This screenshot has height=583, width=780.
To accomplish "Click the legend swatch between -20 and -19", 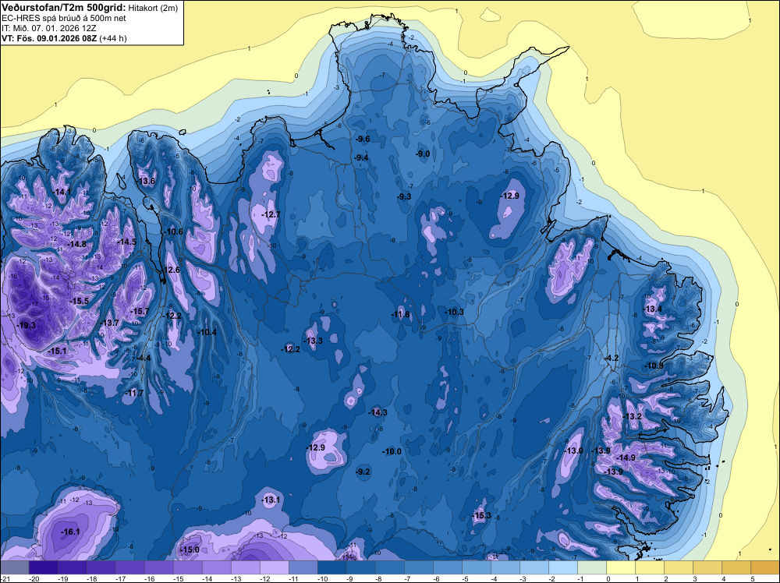I will [x=43, y=567].
